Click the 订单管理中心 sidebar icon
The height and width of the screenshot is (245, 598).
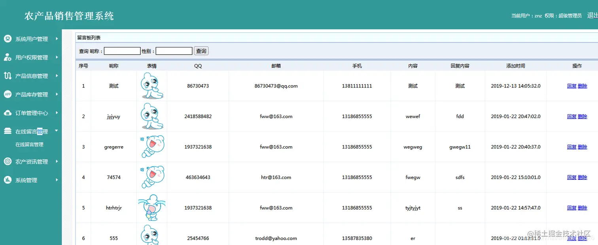click(x=8, y=113)
